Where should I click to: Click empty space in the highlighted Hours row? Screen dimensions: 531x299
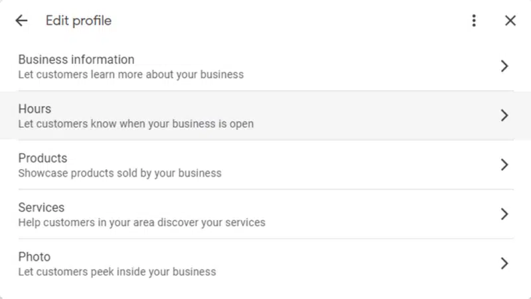tap(372, 115)
